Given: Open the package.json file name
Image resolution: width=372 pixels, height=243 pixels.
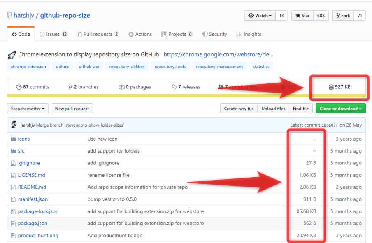Looking at the screenshot, I should coord(33,224).
